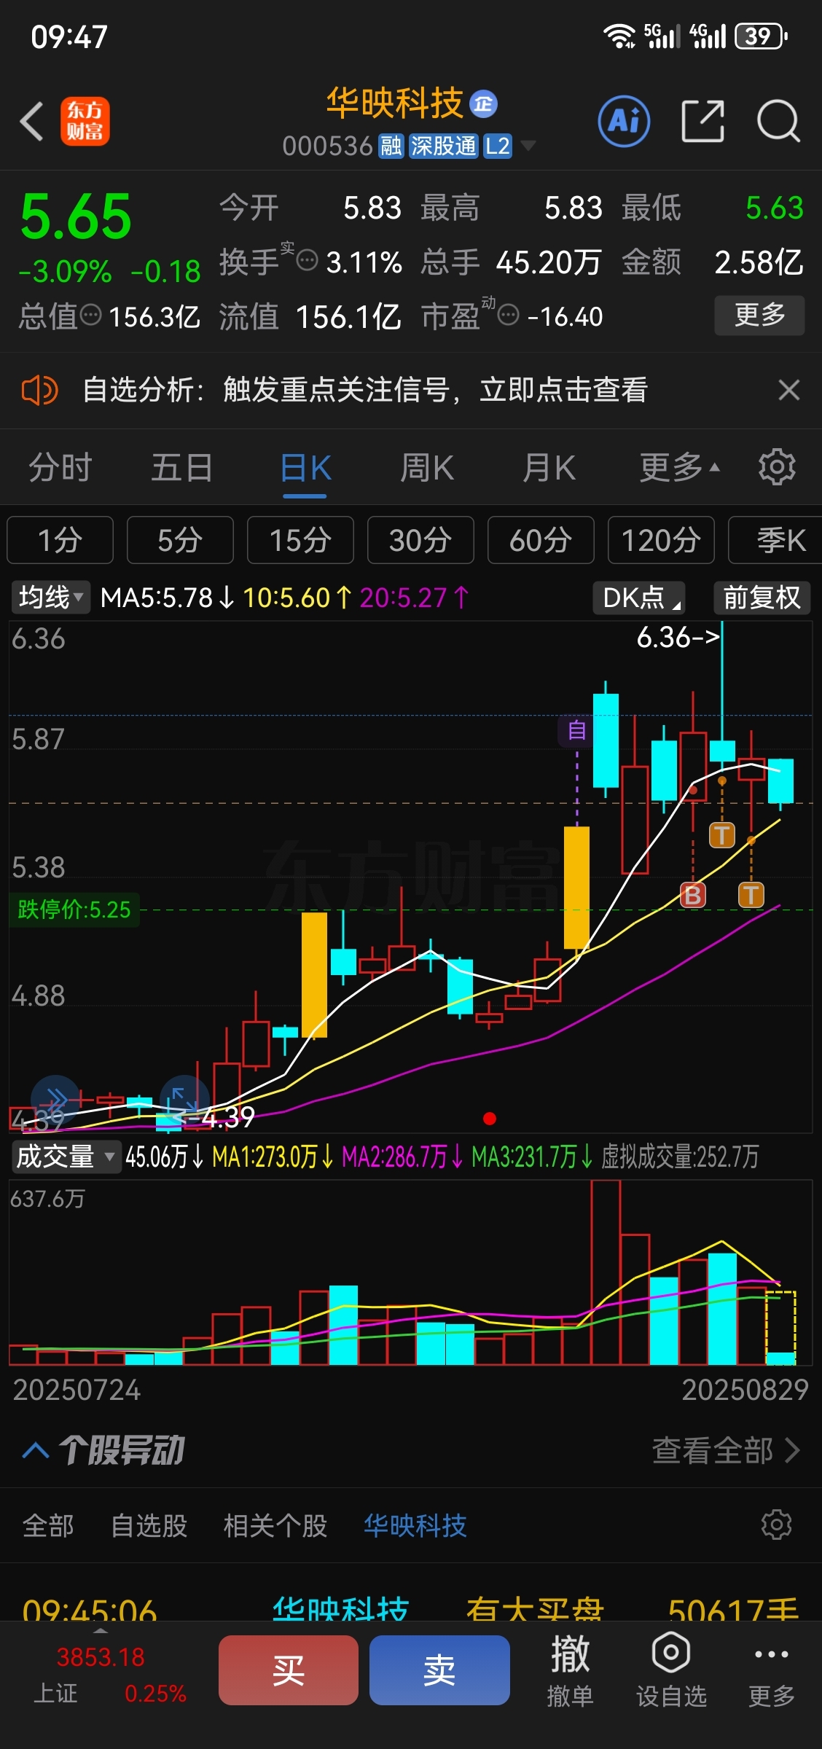Open the 自选分析 signal banner text

tap(365, 390)
